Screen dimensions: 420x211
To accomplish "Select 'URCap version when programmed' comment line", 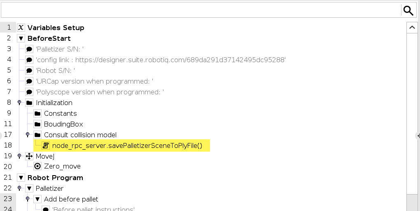I will 95,81.
